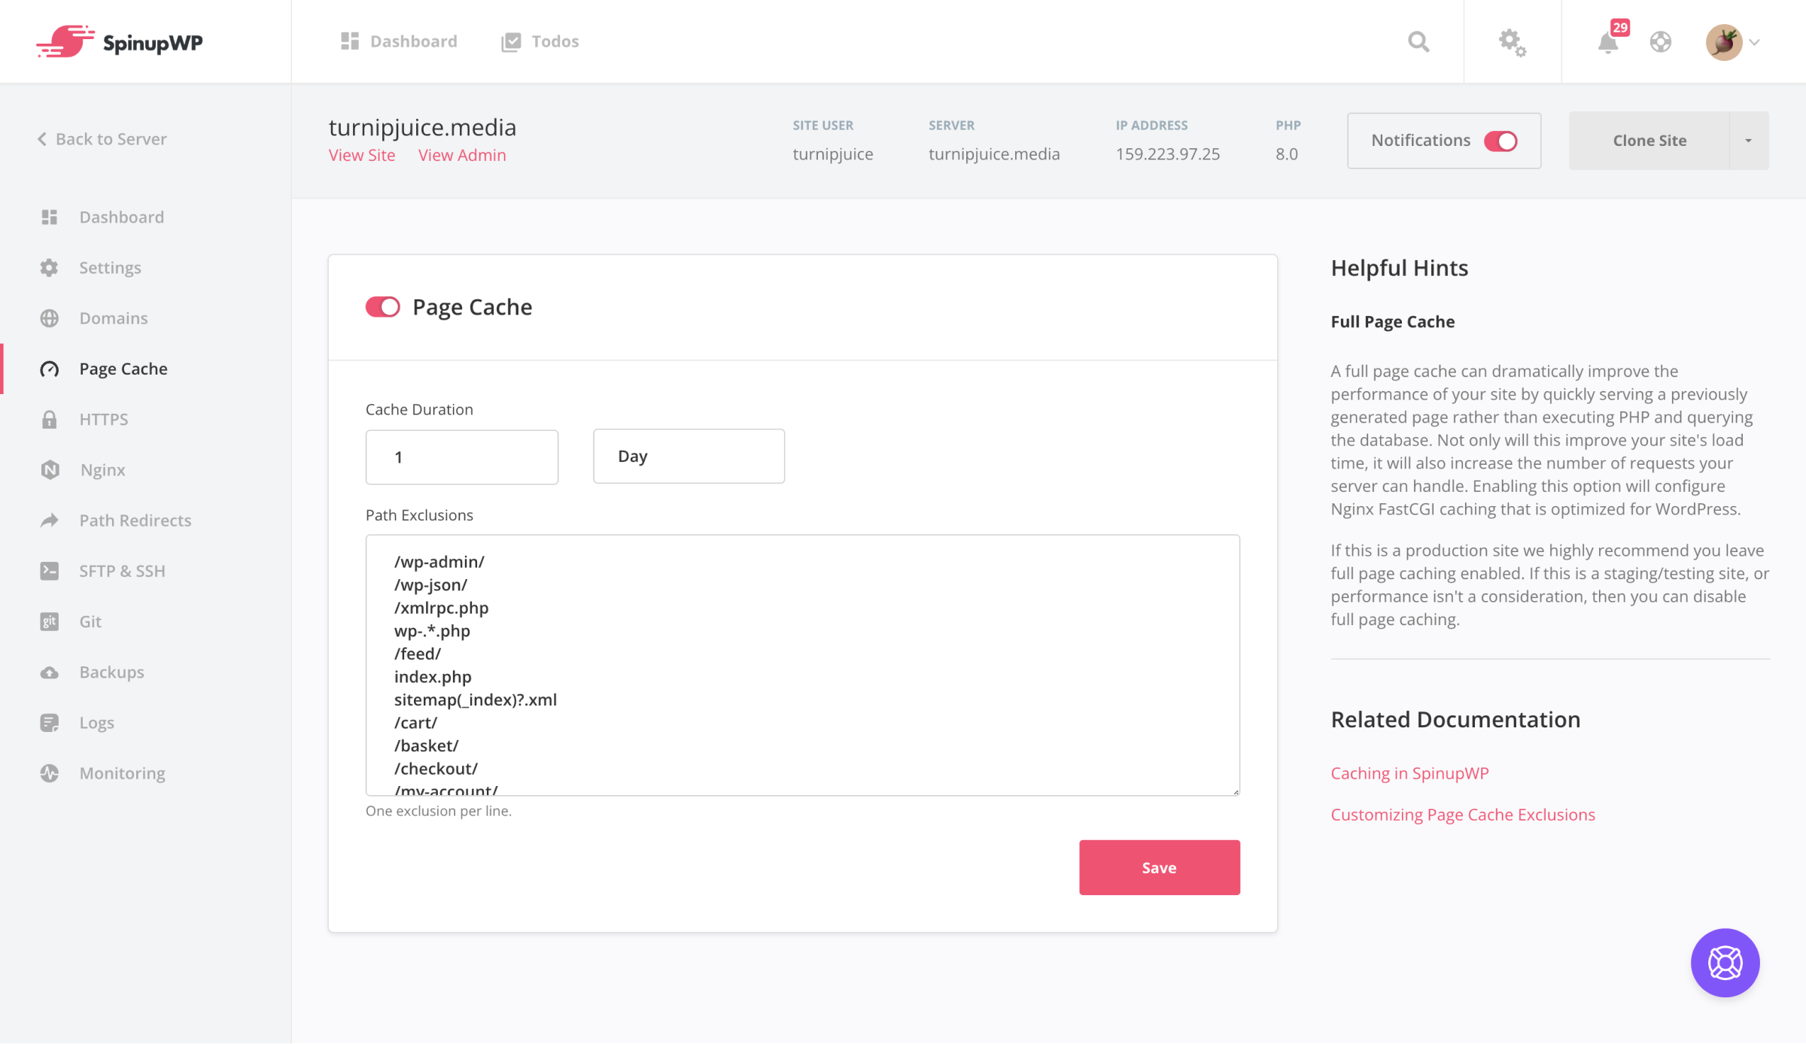This screenshot has width=1806, height=1044.
Task: Click inside the Path Exclusions textarea
Action: 802,665
